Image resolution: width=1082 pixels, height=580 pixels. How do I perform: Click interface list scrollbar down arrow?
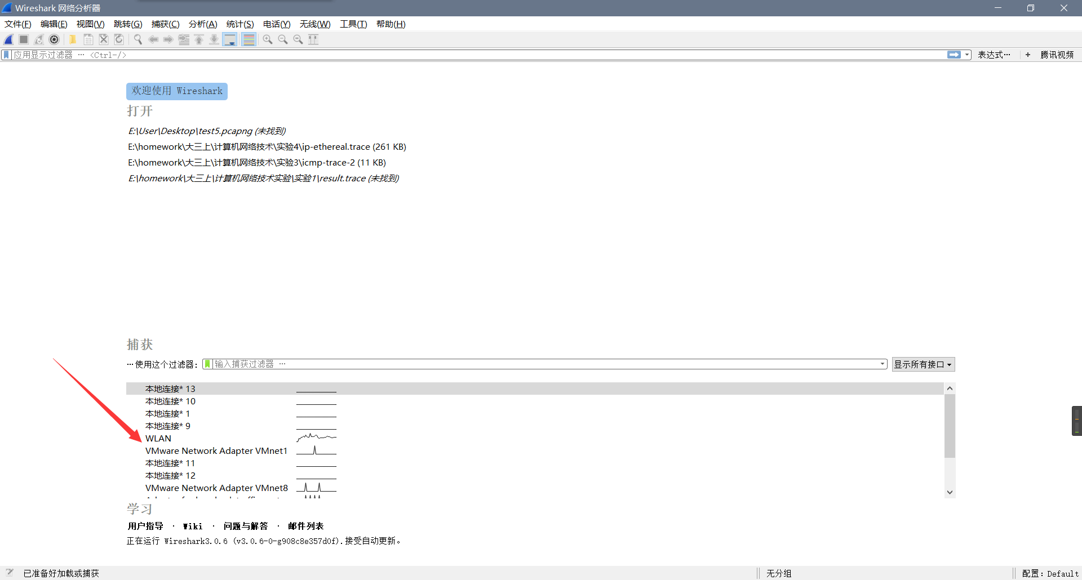(x=950, y=492)
